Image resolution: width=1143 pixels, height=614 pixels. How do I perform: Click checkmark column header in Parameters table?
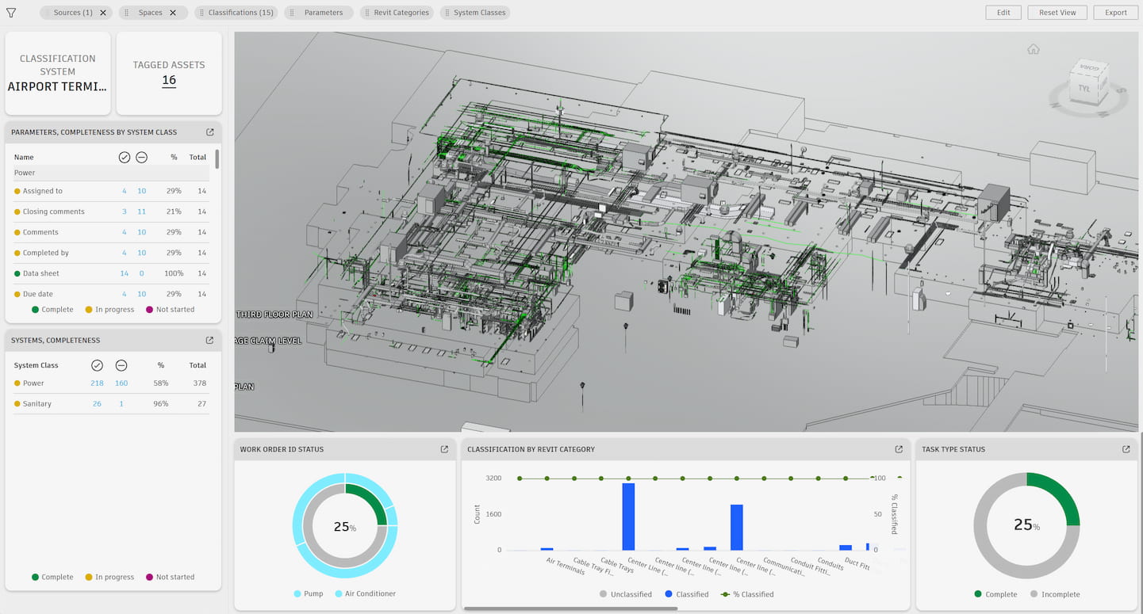[x=124, y=157]
